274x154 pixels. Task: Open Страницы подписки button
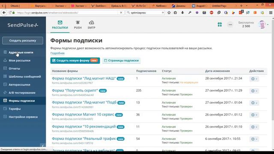tap(122, 61)
